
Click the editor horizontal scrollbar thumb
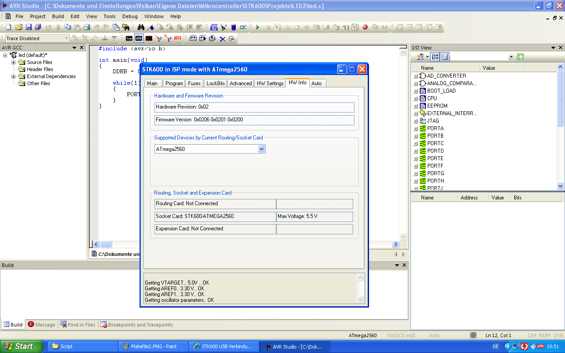[x=106, y=244]
